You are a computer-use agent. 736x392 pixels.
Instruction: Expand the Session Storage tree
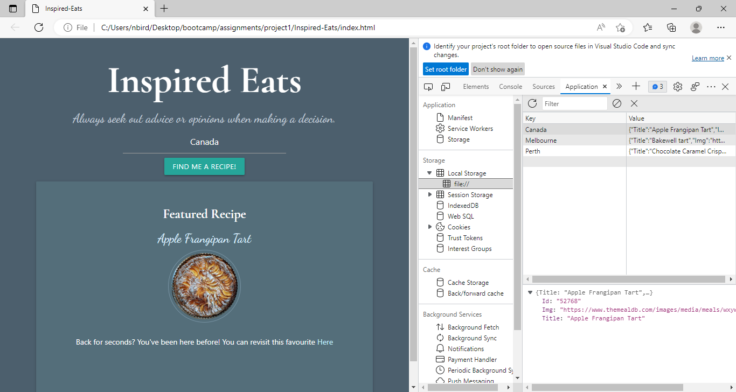pyautogui.click(x=429, y=194)
